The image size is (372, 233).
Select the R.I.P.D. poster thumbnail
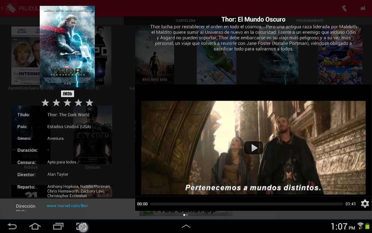[103, 55]
